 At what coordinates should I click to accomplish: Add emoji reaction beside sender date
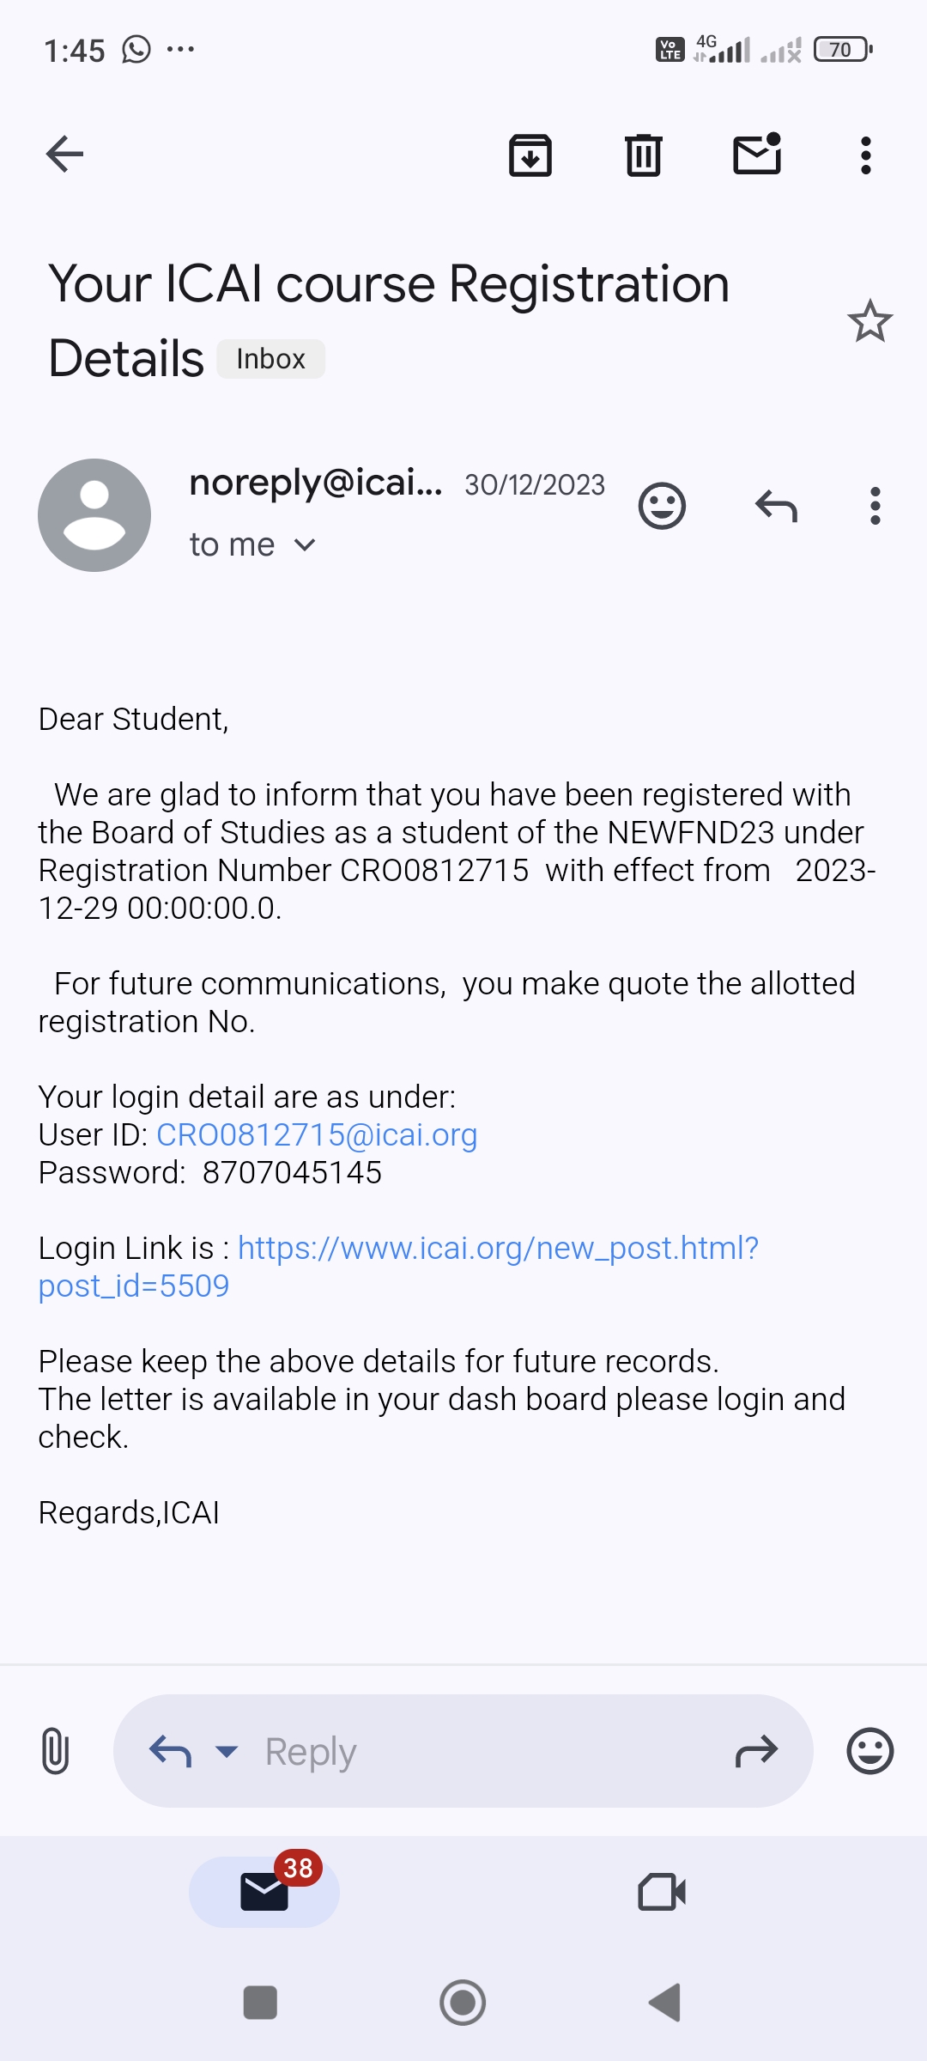click(662, 506)
